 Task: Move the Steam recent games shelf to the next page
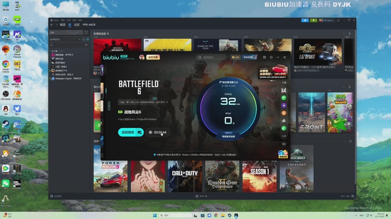[349, 87]
